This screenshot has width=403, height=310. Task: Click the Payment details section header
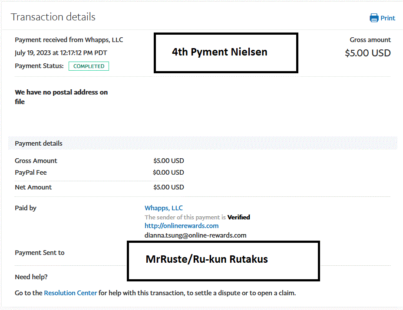(x=39, y=144)
